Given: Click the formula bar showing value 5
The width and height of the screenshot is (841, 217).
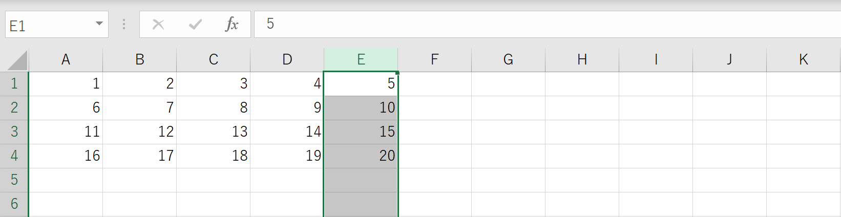Looking at the screenshot, I should click(548, 24).
